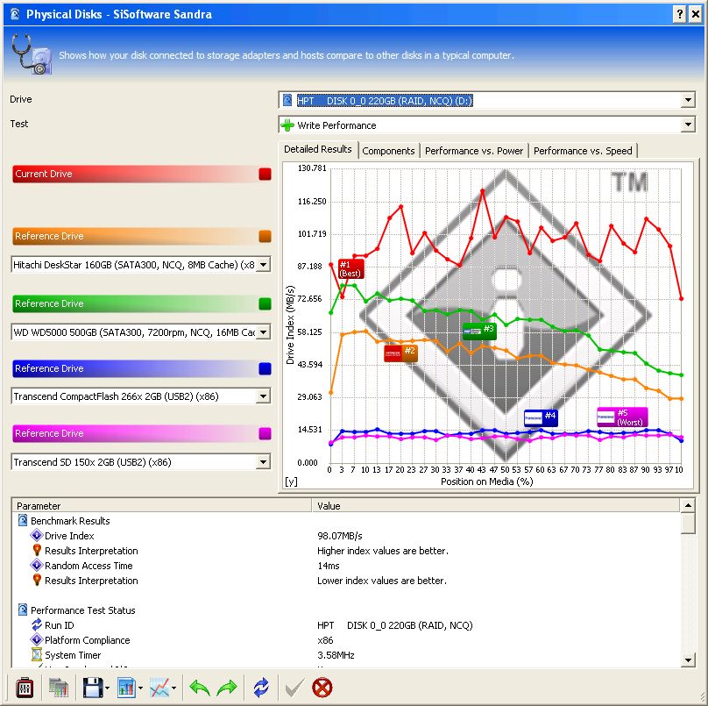Image resolution: width=708 pixels, height=706 pixels.
Task: Open the Performance vs. Power tab
Action: coord(474,151)
